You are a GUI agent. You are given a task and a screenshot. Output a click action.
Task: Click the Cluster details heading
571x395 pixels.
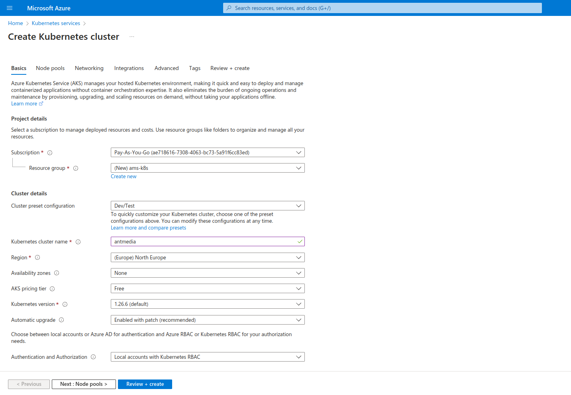(29, 193)
